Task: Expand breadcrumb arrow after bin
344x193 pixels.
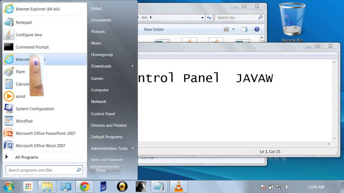Action: (151, 17)
